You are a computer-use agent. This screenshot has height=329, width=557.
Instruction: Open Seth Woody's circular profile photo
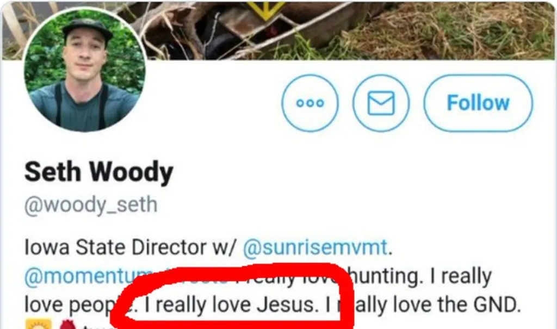point(84,70)
